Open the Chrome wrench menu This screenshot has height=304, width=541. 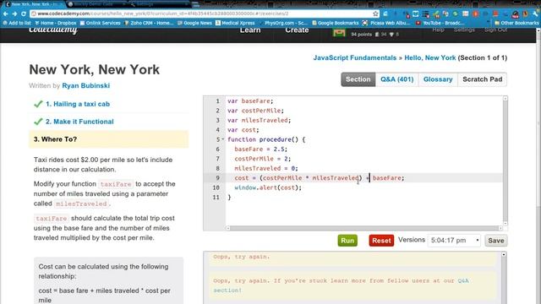(536, 14)
